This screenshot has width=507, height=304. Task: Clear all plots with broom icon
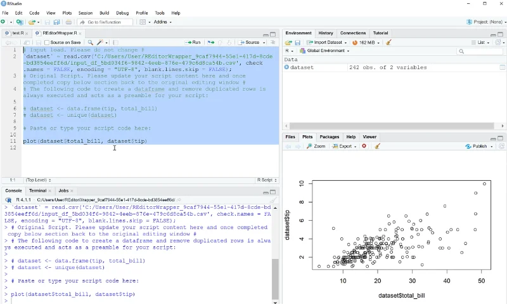[x=377, y=146]
